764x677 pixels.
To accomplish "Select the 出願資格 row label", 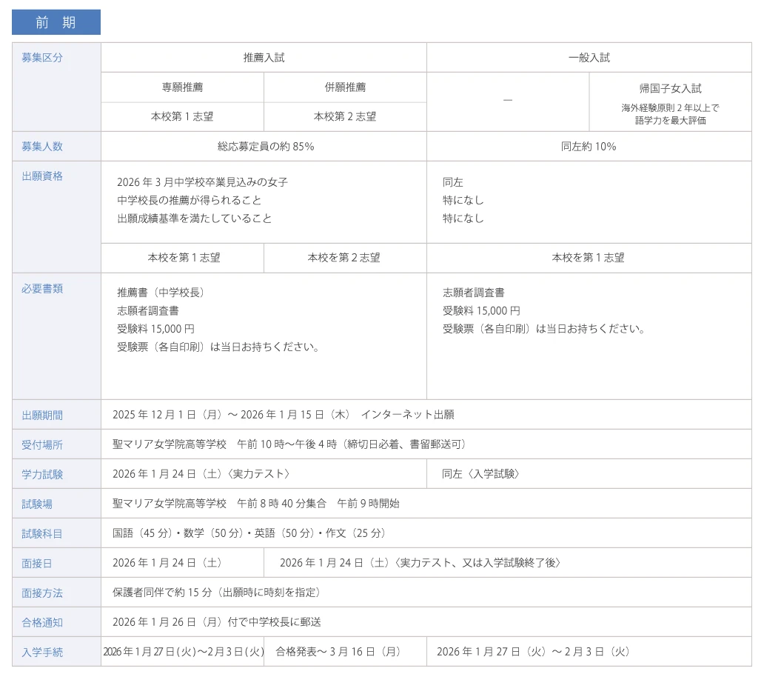I will pyautogui.click(x=42, y=176).
